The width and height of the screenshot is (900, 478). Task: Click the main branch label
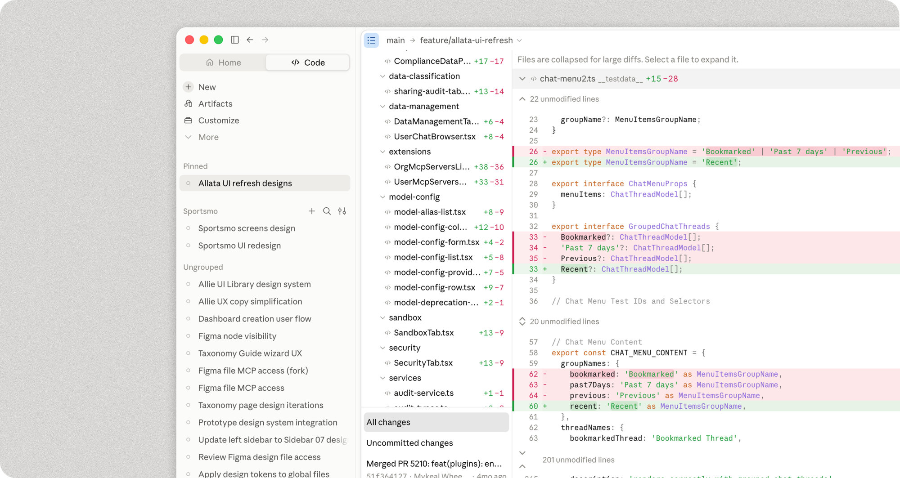coord(396,40)
